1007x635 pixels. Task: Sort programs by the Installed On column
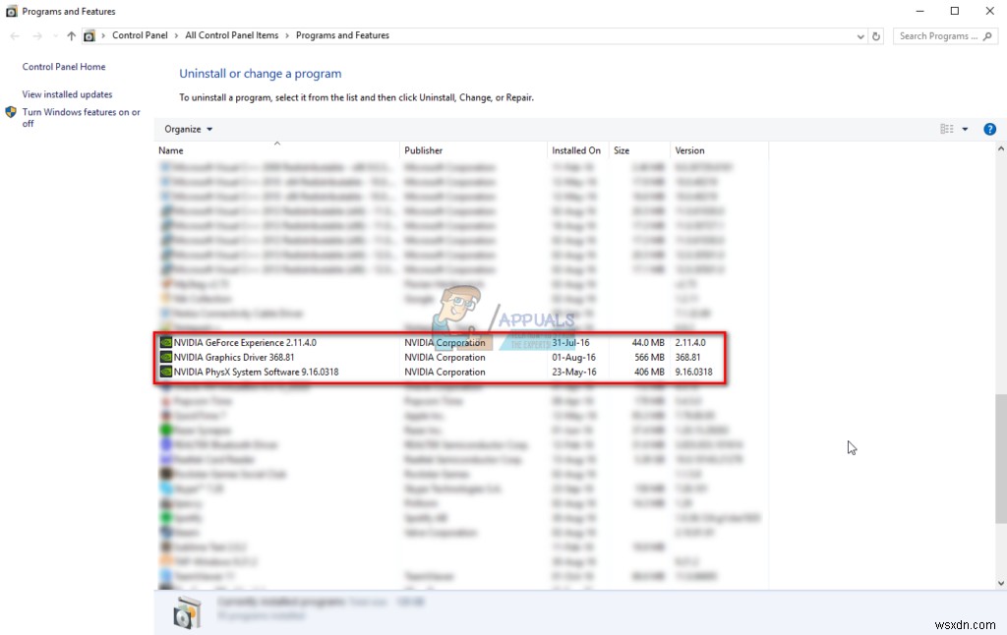tap(575, 150)
